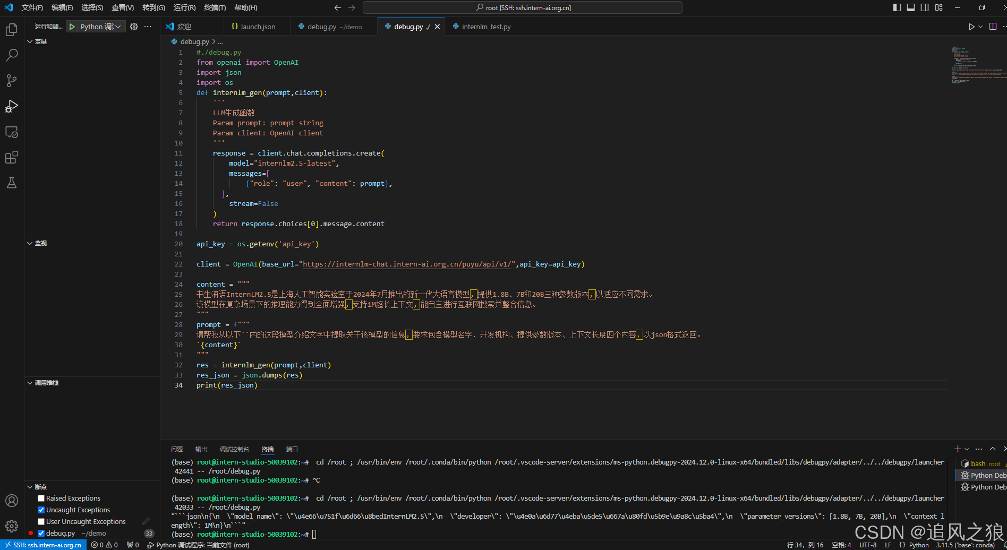Image resolution: width=1007 pixels, height=550 pixels.
Task: Open Manage gear icon in activity bar
Action: (x=12, y=526)
